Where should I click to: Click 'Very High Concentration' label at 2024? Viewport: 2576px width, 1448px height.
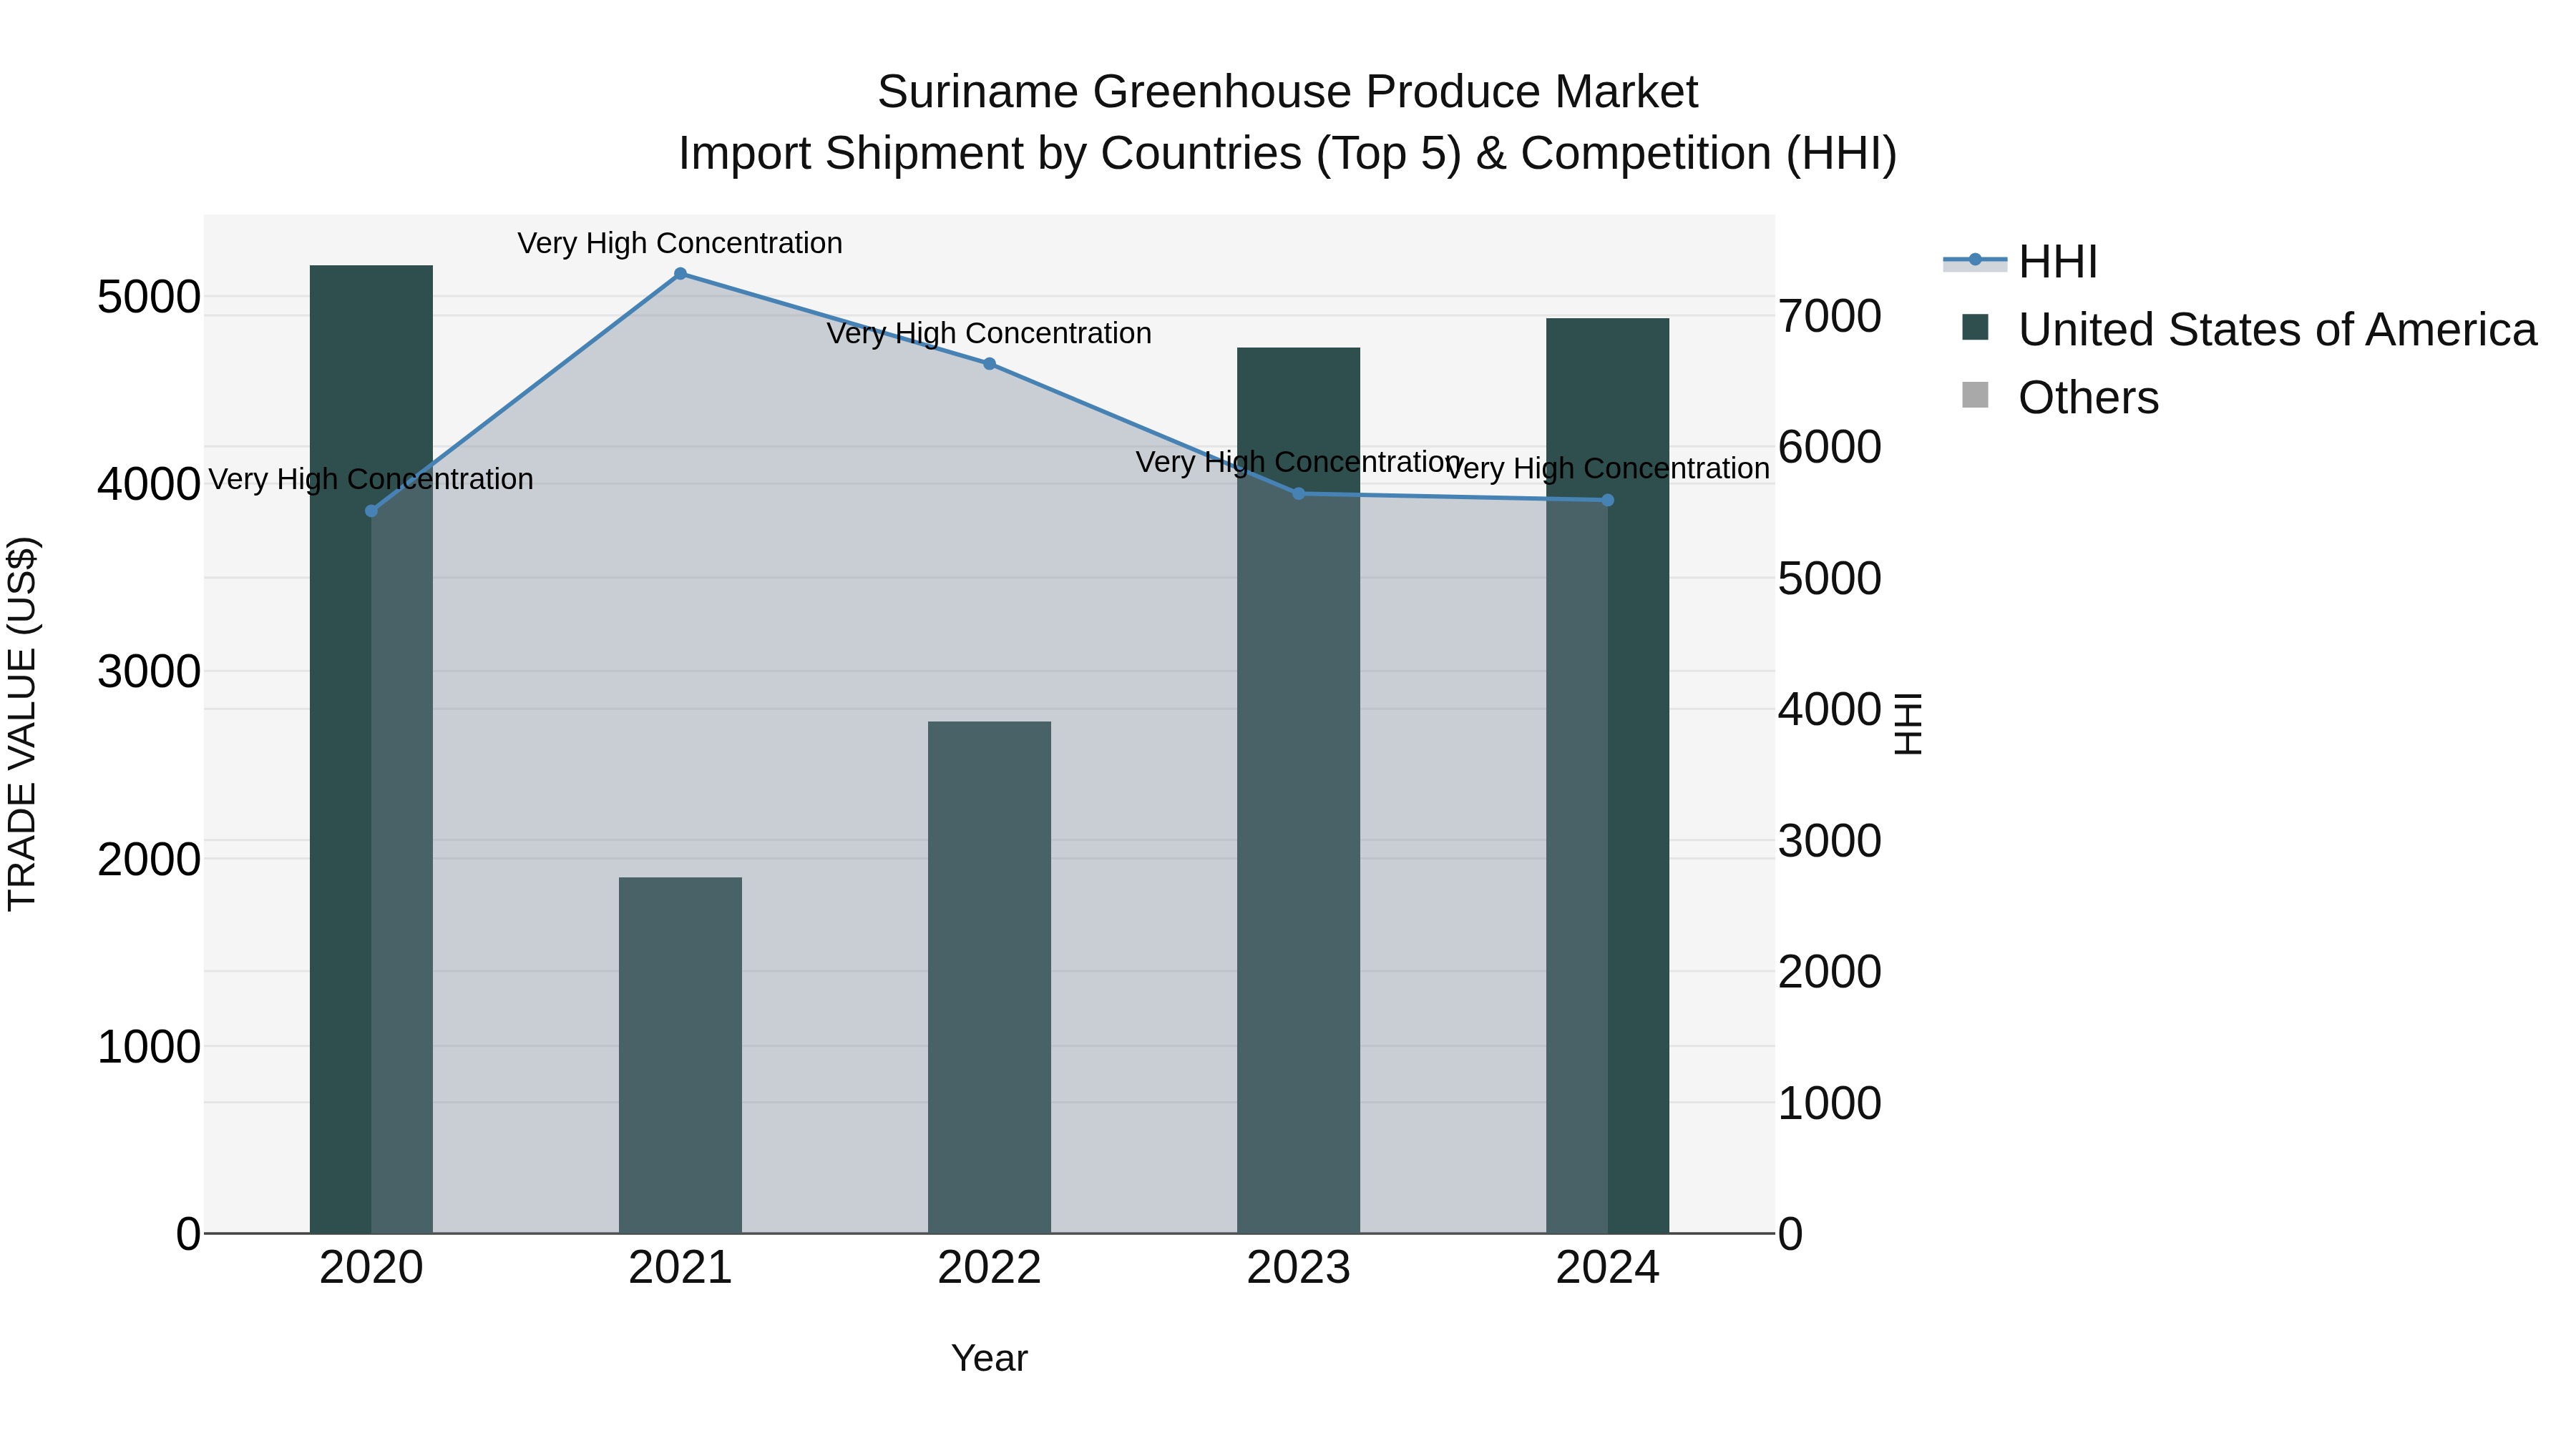[x=1607, y=468]
